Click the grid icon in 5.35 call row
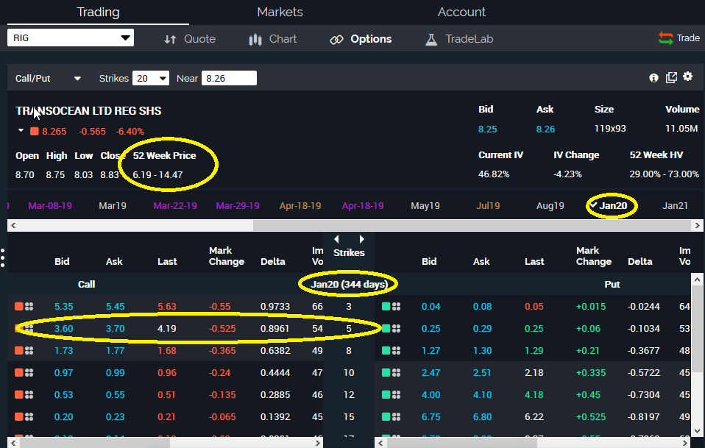The height and width of the screenshot is (448, 705). 29,307
